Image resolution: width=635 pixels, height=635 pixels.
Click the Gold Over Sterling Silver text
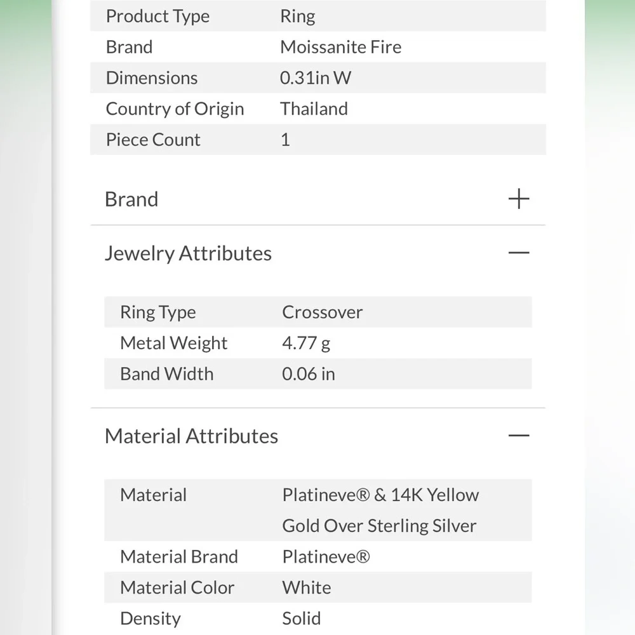pos(379,526)
